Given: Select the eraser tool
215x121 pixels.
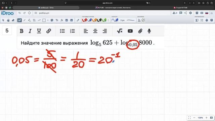Looking at the screenshot, I should coord(13,20).
